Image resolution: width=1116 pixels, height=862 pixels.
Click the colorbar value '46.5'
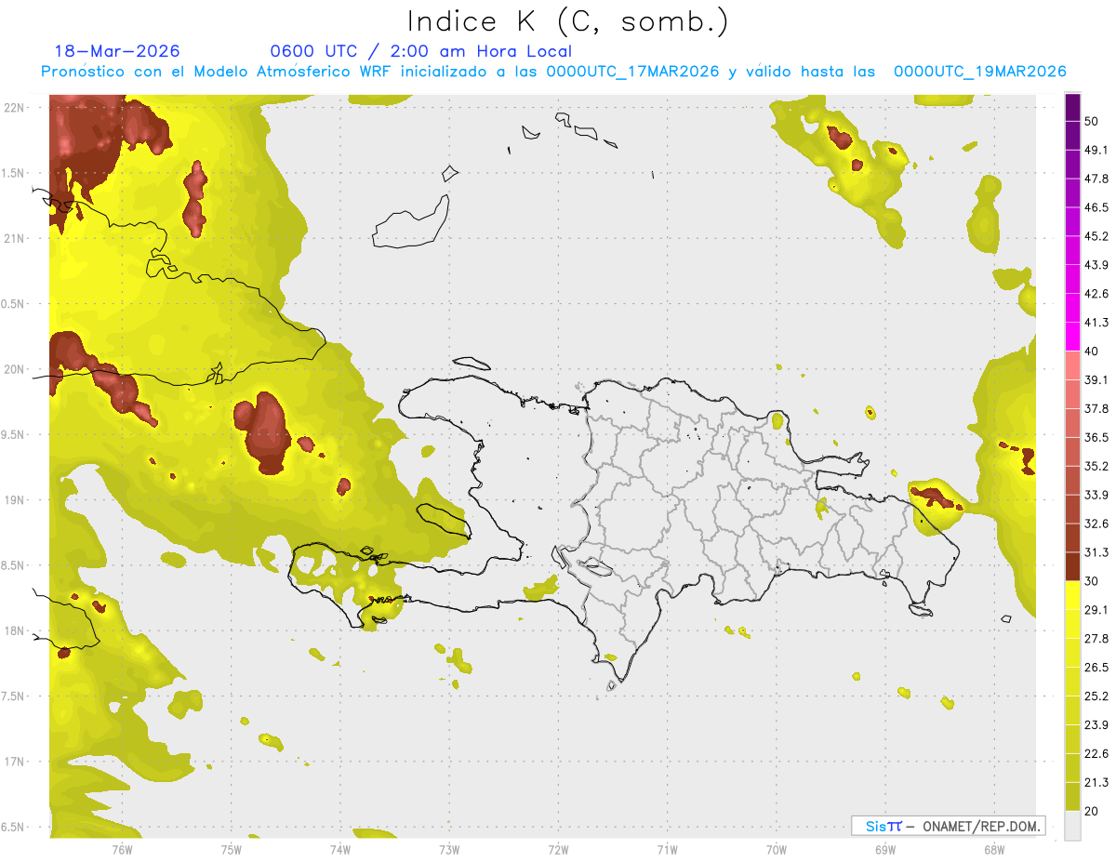(1096, 207)
